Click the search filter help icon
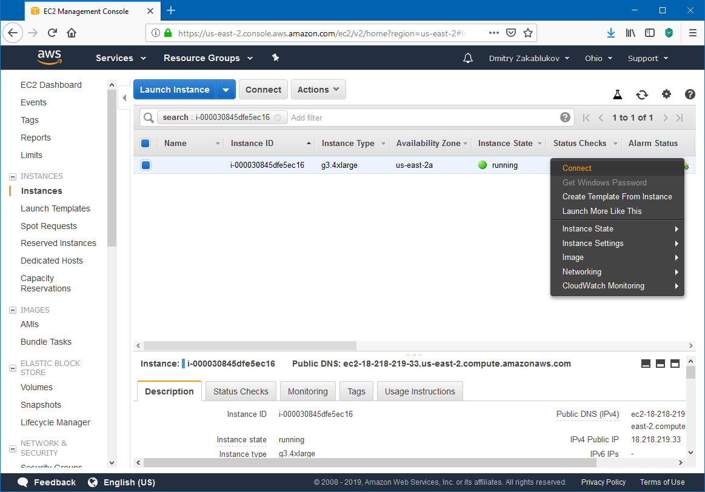Screen dimensions: 705x492 (565, 118)
